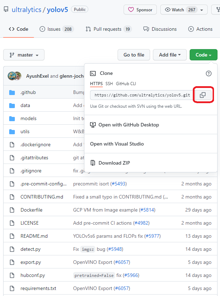
Task: Click the Sponsor button
Action: [140, 10]
